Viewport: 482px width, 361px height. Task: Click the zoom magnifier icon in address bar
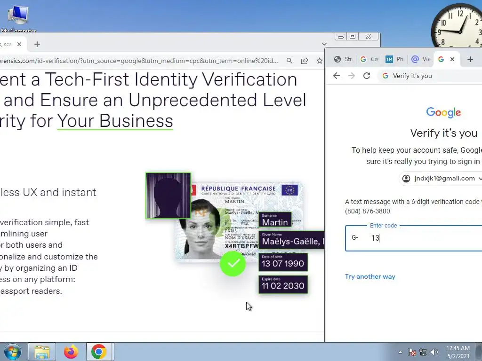(x=289, y=61)
